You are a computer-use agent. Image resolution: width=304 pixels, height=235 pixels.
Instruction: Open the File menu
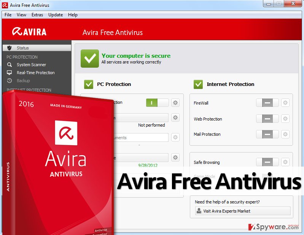click(8, 15)
